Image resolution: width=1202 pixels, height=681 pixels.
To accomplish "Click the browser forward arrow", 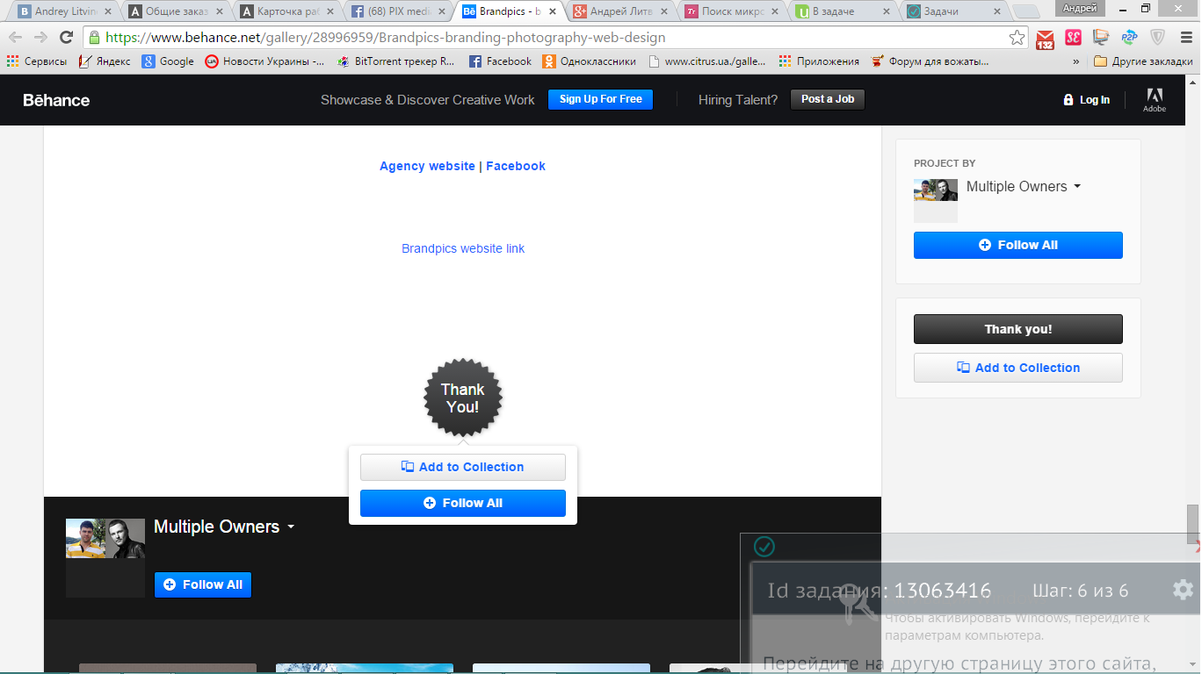I will pyautogui.click(x=40, y=38).
